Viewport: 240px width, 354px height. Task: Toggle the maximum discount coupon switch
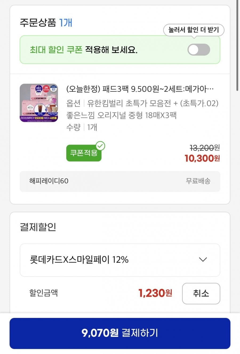[x=199, y=50]
